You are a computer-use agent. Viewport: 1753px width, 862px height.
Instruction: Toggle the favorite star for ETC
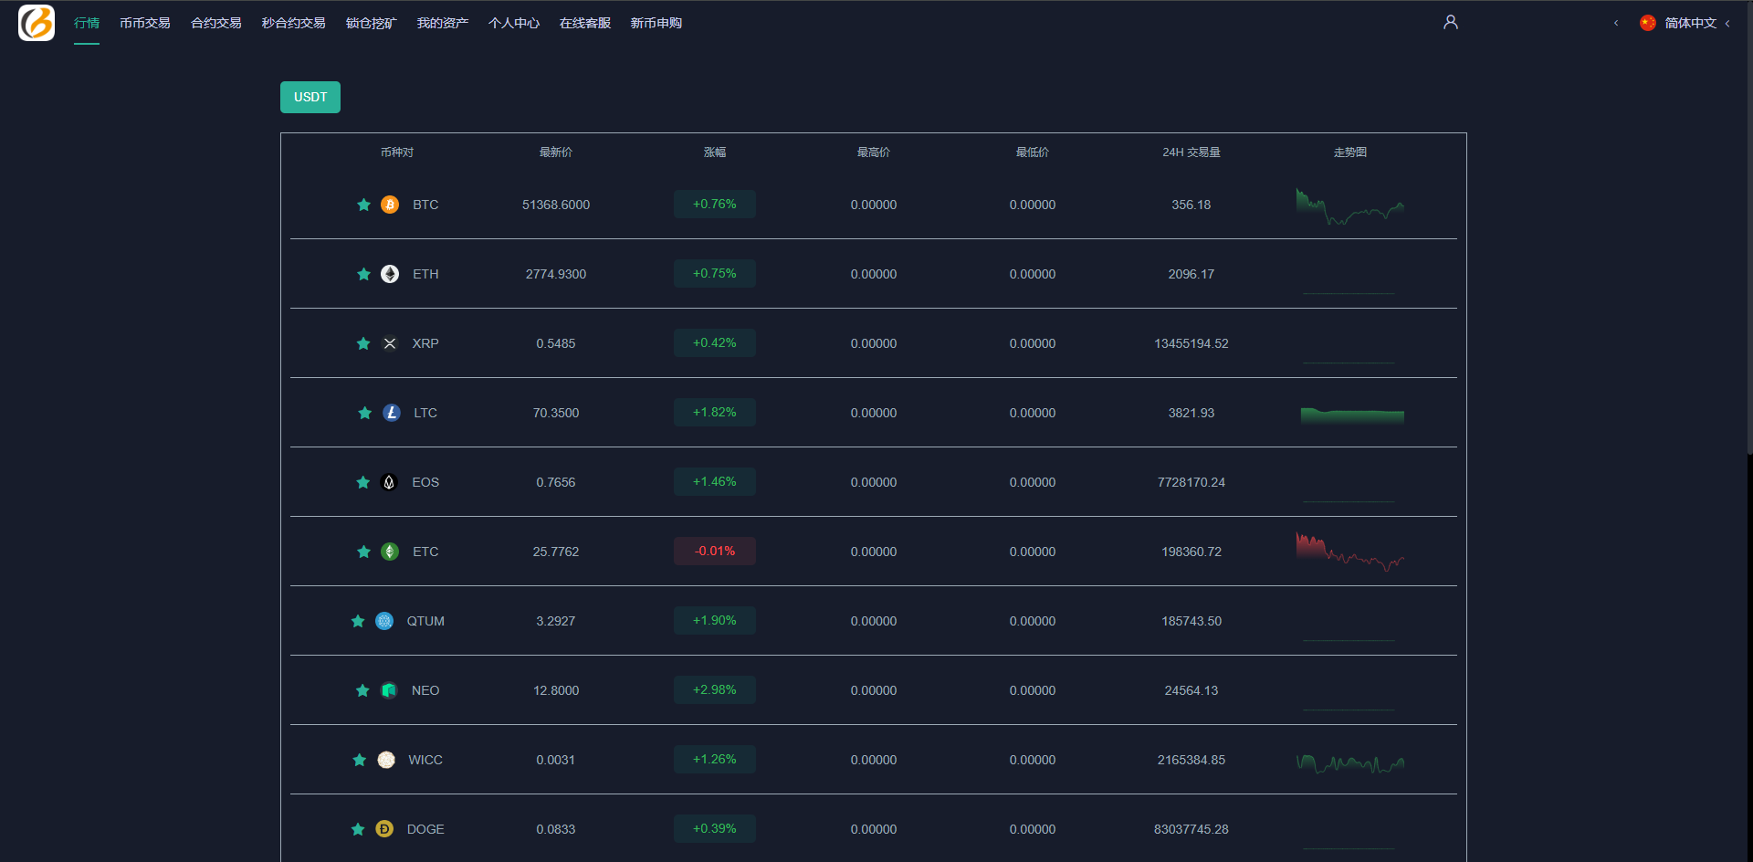click(363, 552)
